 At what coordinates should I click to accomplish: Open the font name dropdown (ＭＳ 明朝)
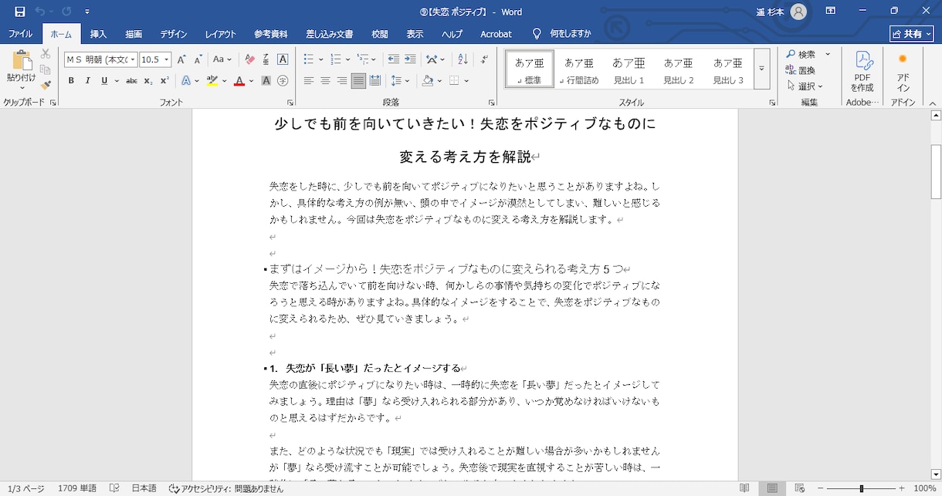click(x=133, y=59)
